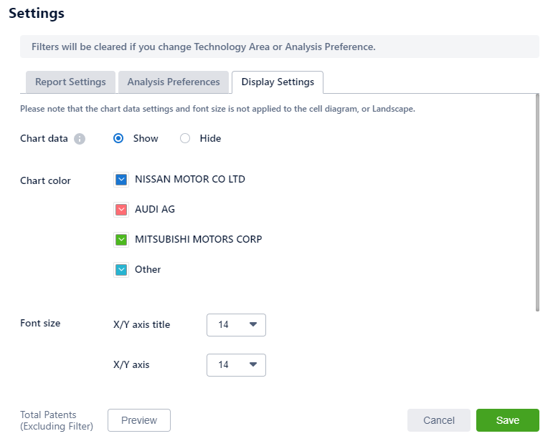
Task: Click the Hide label text
Action: pos(210,138)
